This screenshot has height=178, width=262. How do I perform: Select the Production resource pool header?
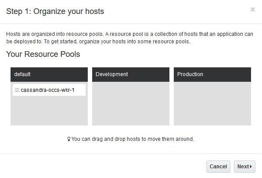(x=212, y=74)
